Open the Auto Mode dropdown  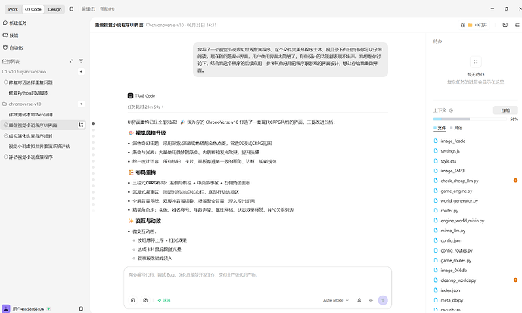click(336, 300)
